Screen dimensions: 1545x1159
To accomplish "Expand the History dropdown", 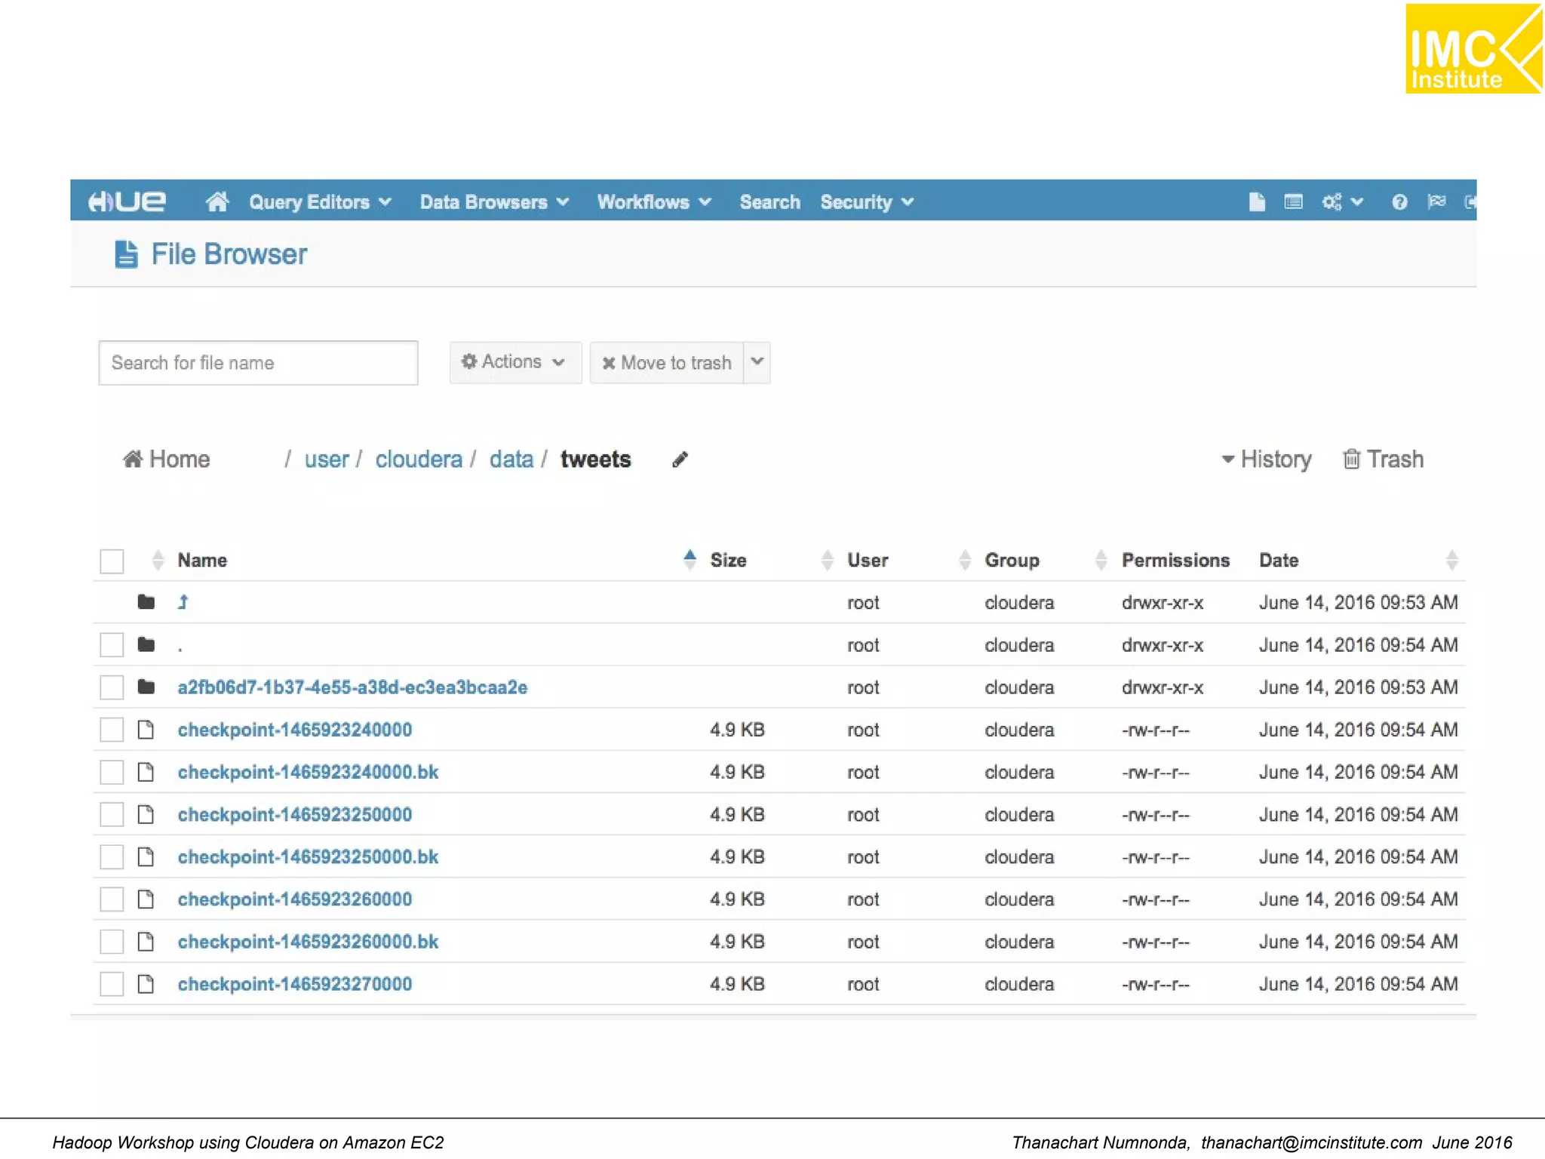I will (1267, 460).
